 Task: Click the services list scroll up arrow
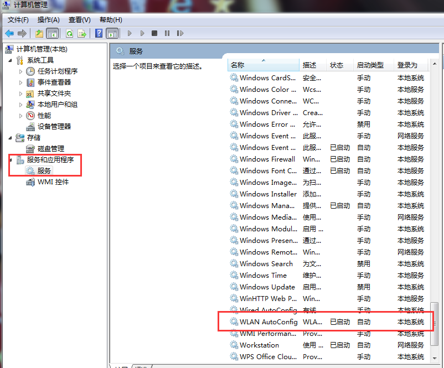click(x=435, y=64)
